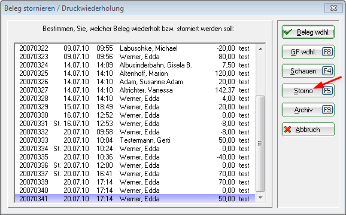Select receipt 20070327 Altrichter, Vanessa
Image resolution: width=346 pixels, height=215 pixels.
coord(135,90)
